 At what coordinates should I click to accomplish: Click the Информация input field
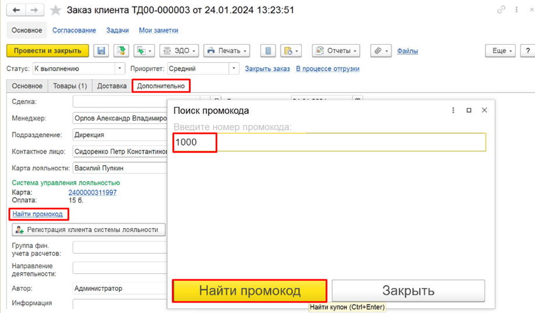tap(119, 304)
